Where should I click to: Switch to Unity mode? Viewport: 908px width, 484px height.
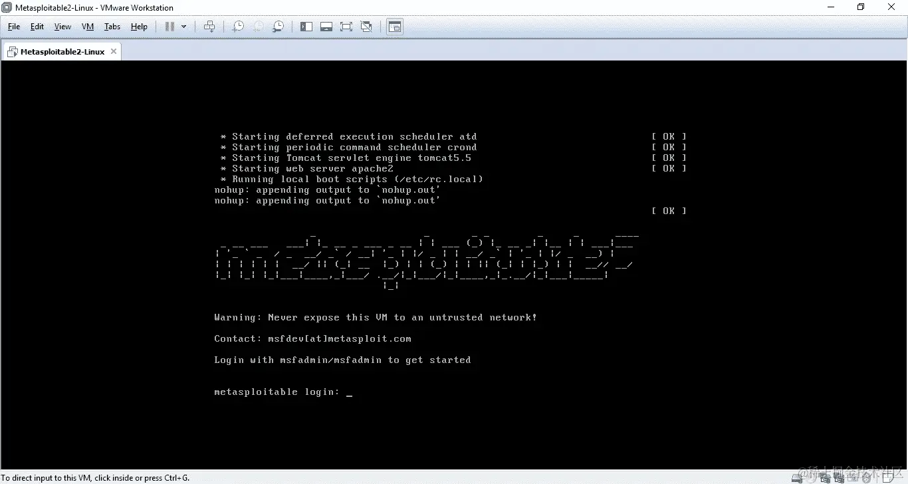(x=366, y=27)
